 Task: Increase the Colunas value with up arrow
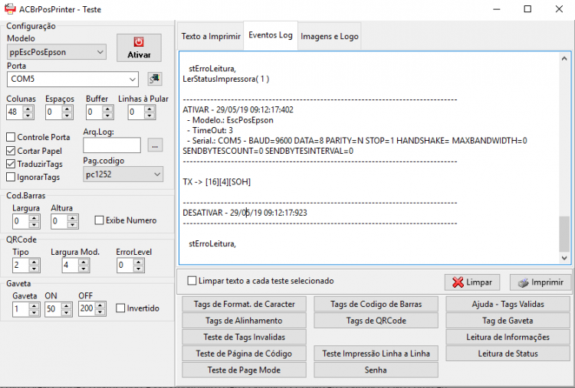(28, 109)
